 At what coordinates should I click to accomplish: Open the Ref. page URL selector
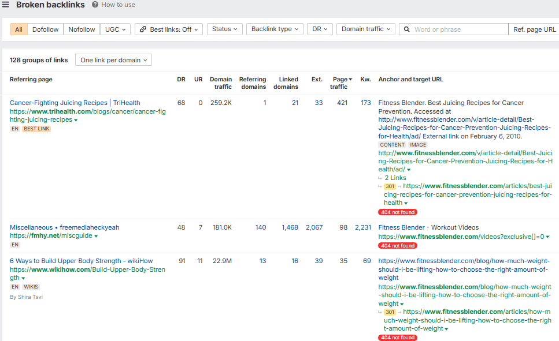534,29
